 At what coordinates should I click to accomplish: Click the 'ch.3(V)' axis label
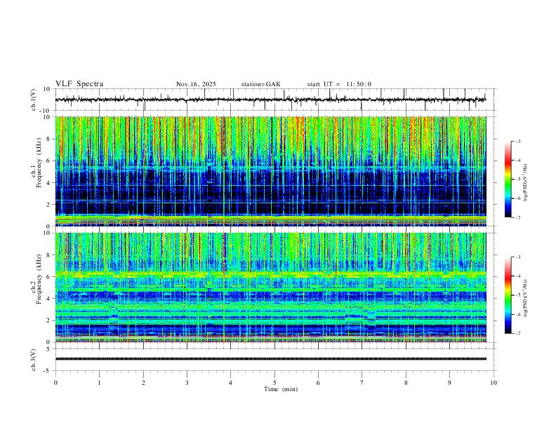tap(34, 360)
